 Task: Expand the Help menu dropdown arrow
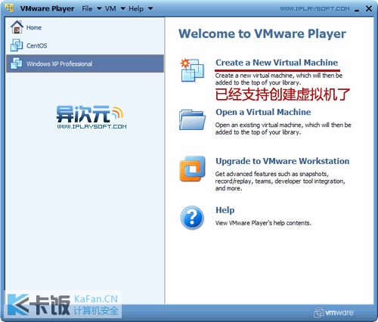pos(150,9)
